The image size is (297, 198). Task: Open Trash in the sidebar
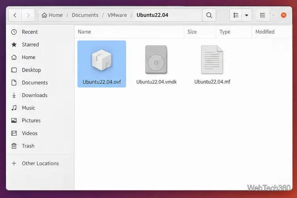coord(40,146)
